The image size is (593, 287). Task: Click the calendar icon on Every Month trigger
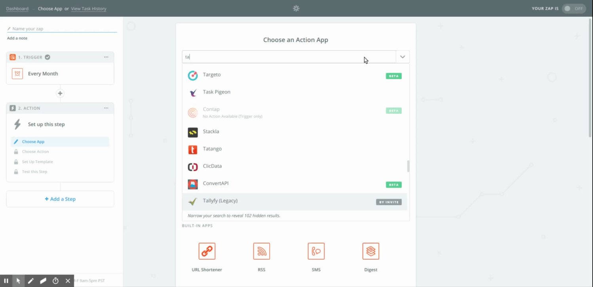pos(17,74)
